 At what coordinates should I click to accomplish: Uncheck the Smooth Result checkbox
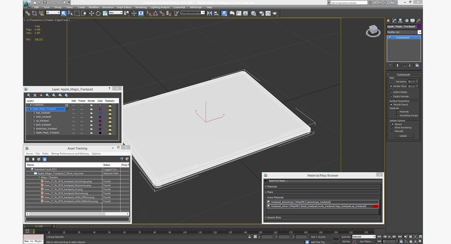pyautogui.click(x=391, y=105)
